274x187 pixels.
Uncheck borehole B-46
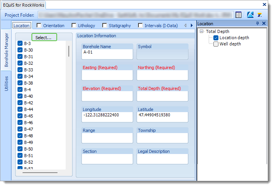click(x=20, y=123)
